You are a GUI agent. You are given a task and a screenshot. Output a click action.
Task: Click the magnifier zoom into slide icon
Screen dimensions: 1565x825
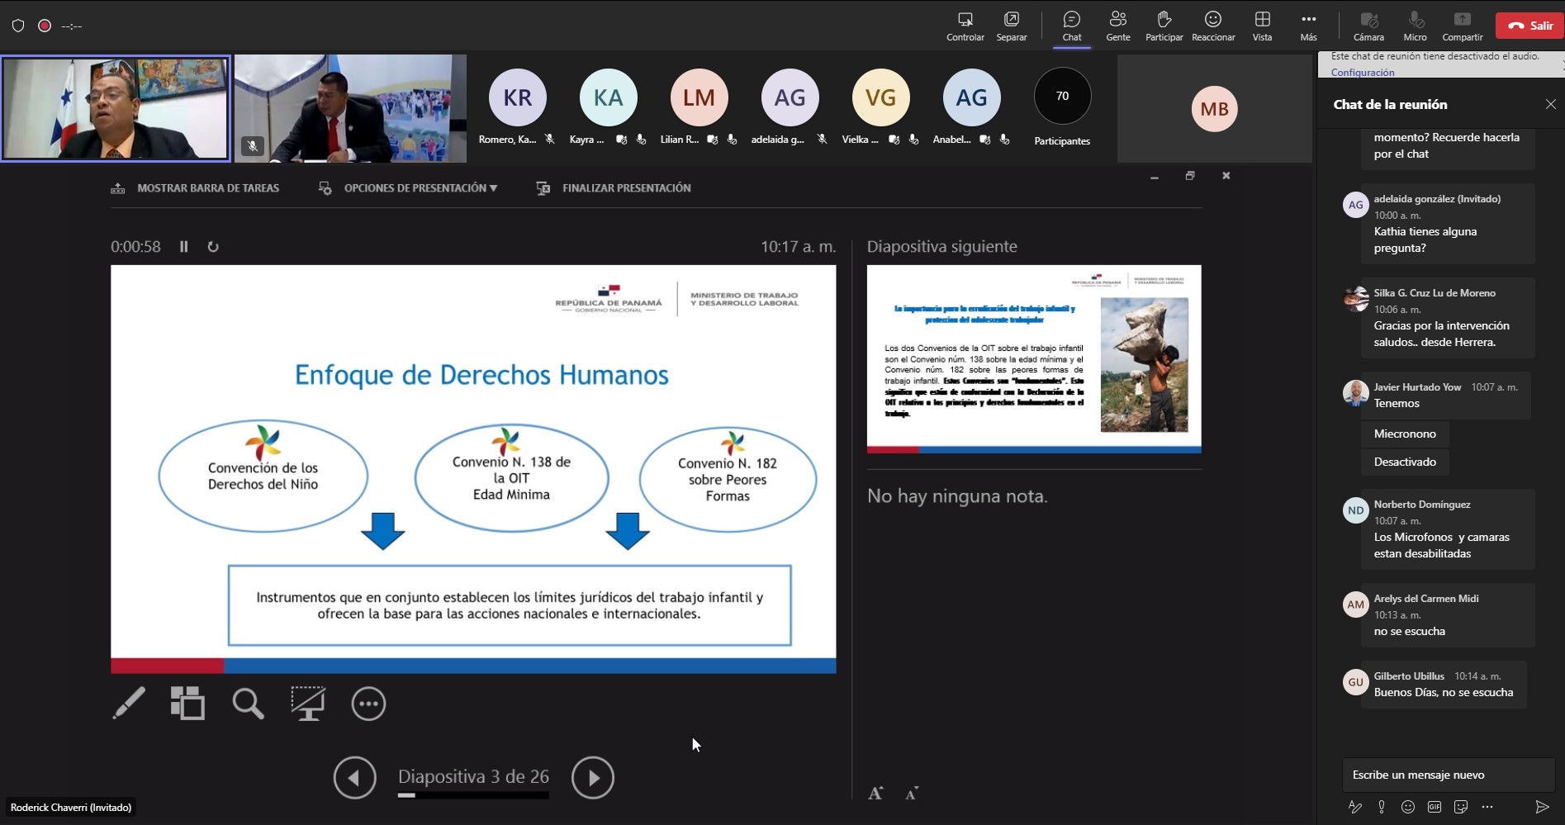pyautogui.click(x=248, y=704)
